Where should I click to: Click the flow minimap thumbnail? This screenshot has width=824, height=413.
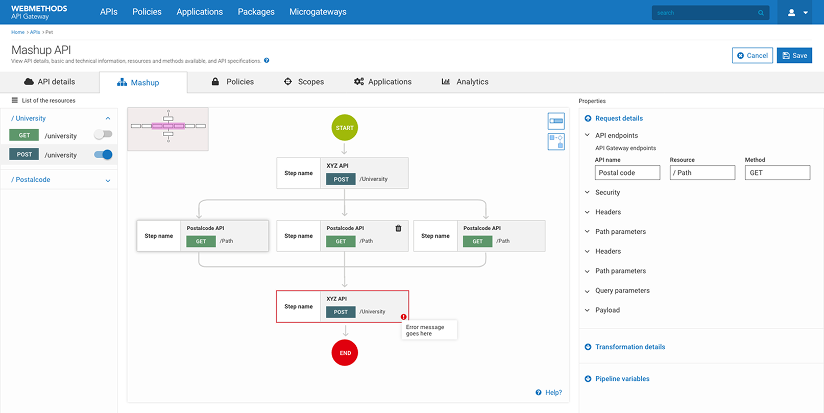click(x=168, y=129)
